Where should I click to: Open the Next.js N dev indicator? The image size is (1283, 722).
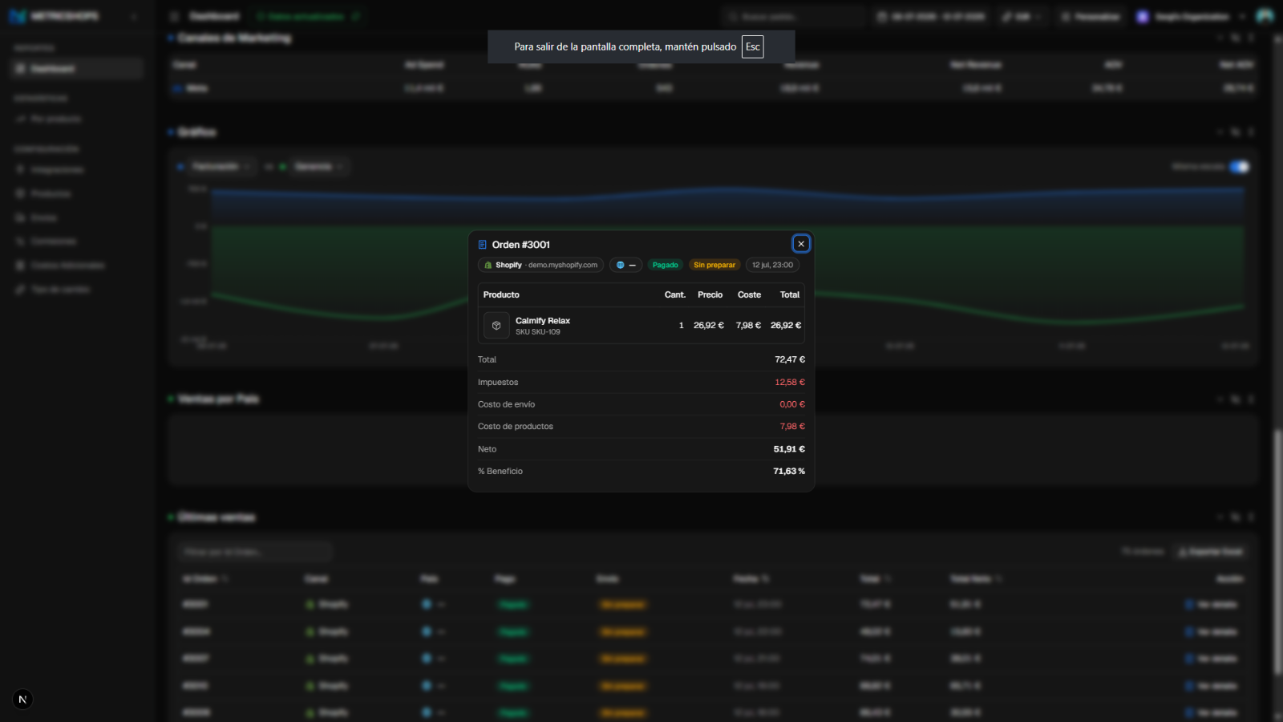click(22, 700)
